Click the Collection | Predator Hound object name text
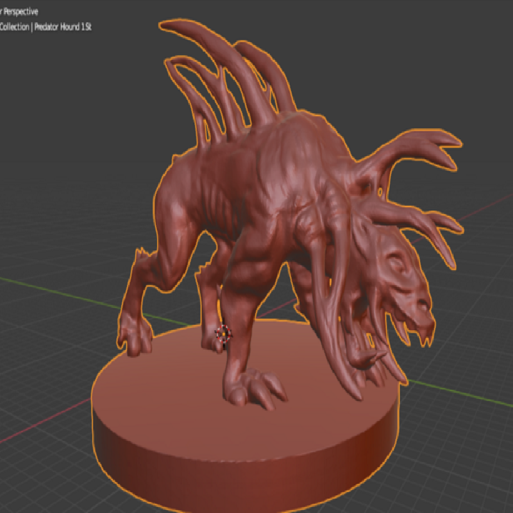The image size is (513, 513). pos(45,27)
